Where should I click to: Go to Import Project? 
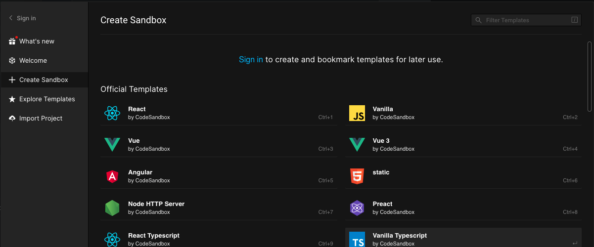(x=41, y=119)
